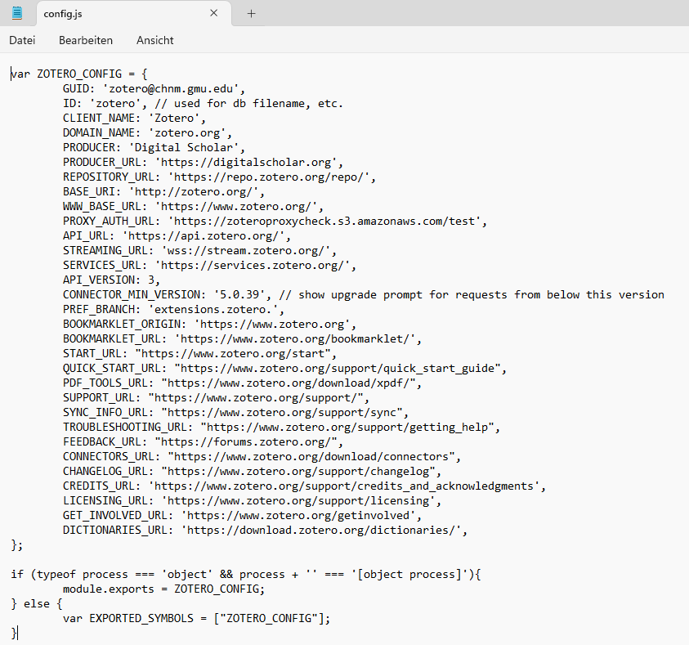Open the Bearbeiten menu
Viewport: 689px width, 645px height.
(86, 40)
